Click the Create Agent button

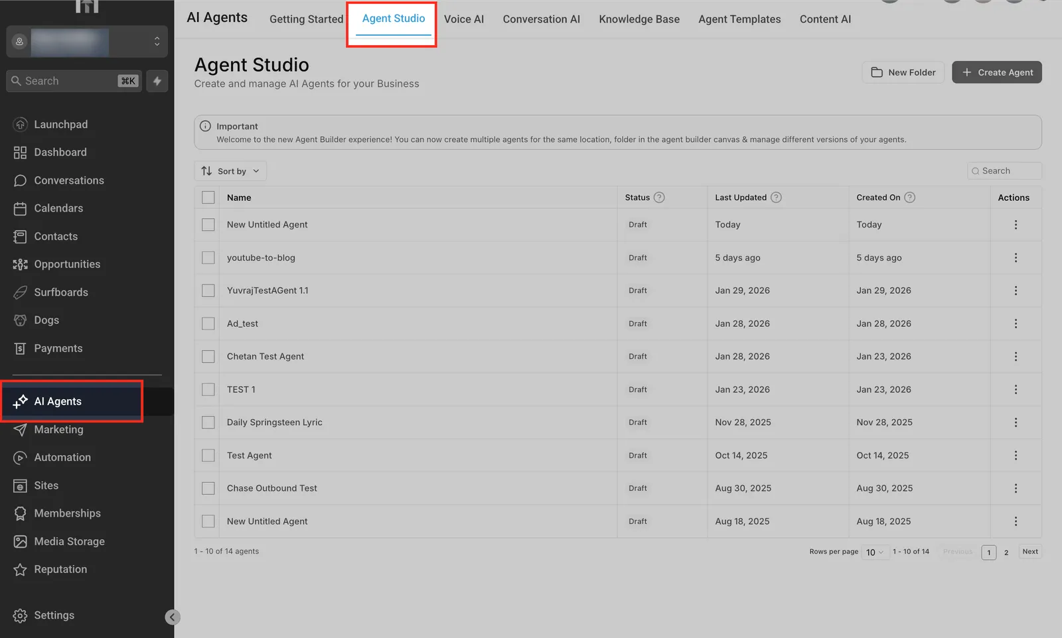click(997, 72)
